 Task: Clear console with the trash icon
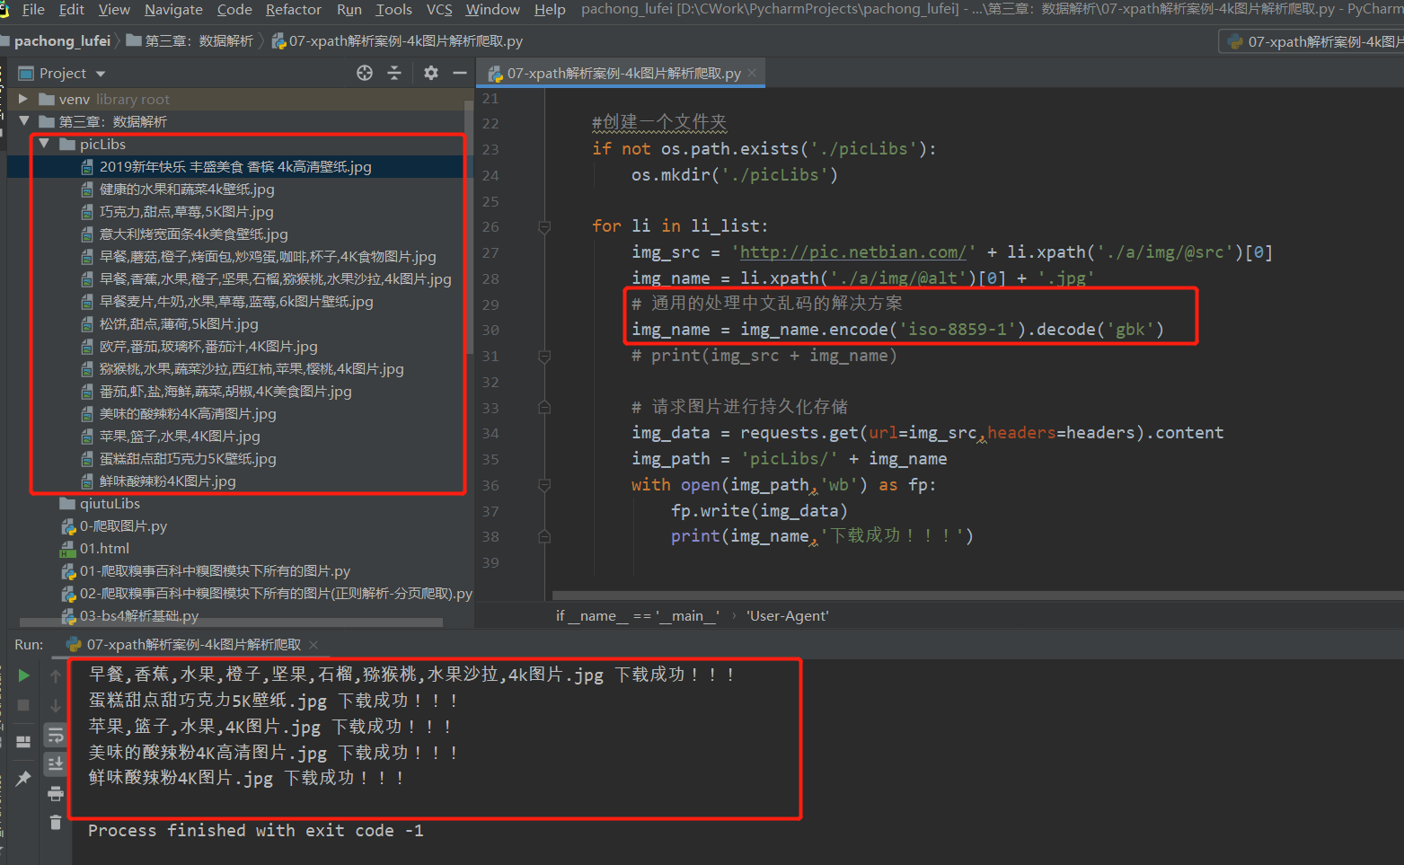click(x=56, y=822)
